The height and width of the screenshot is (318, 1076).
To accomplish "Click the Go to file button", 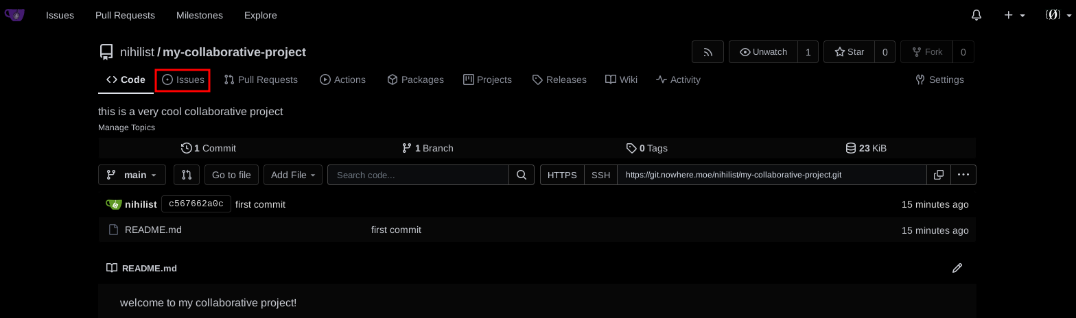I will (x=231, y=175).
